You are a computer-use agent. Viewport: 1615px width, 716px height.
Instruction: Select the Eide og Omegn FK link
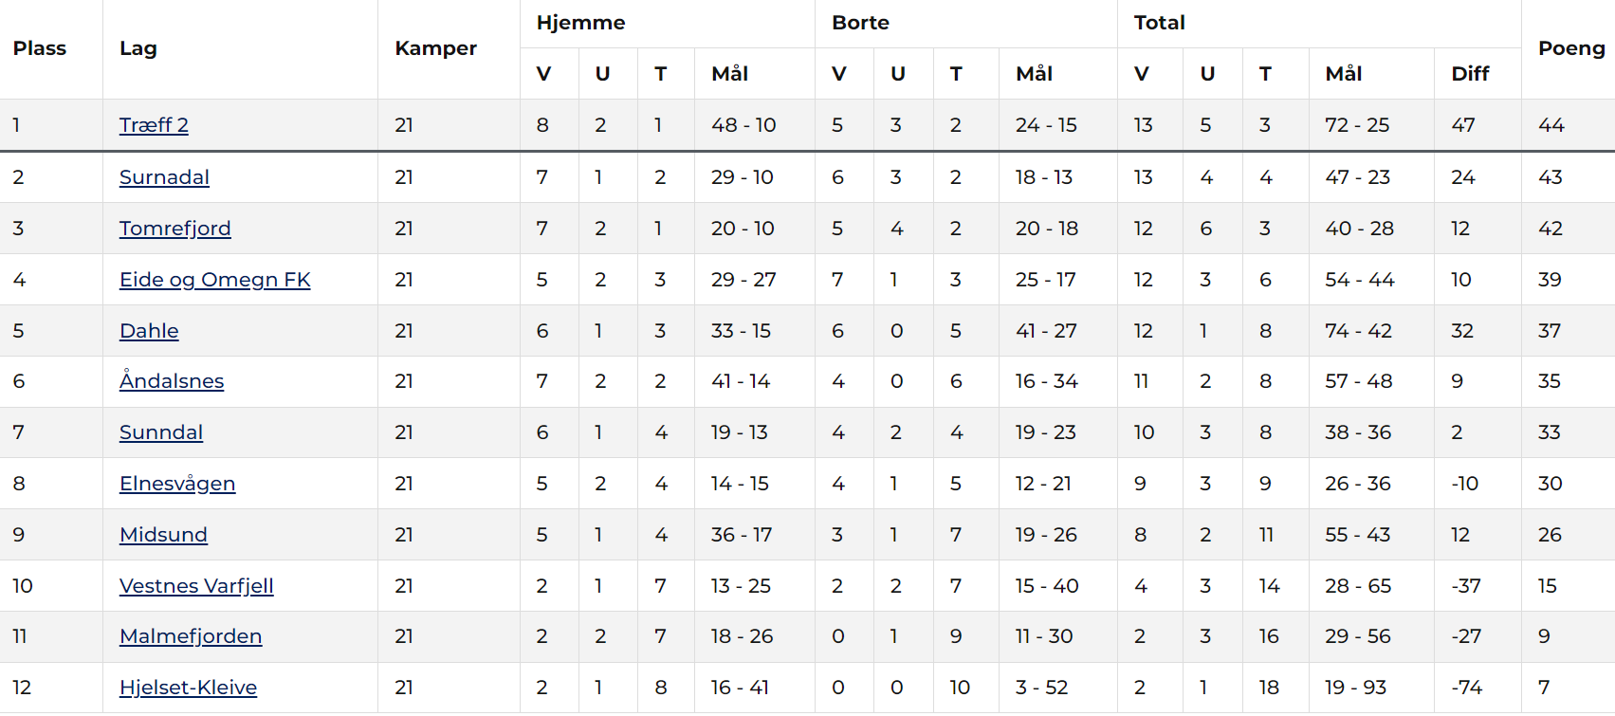[x=214, y=280]
